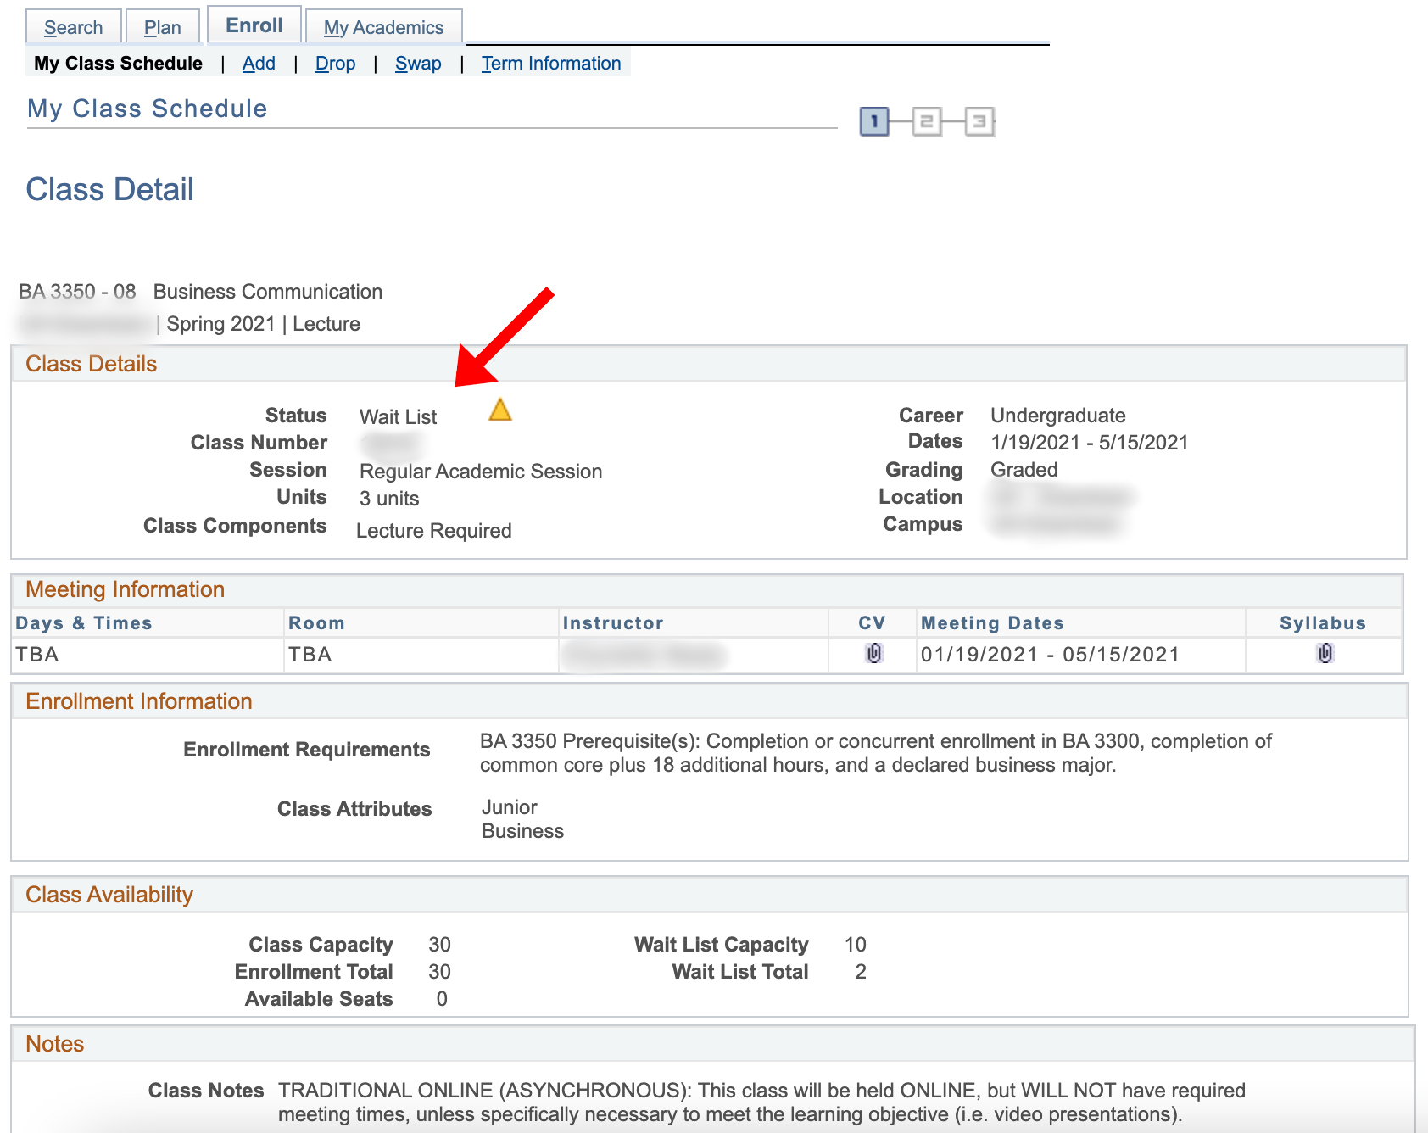Go to My Class Schedule subtab
The width and height of the screenshot is (1428, 1133).
(x=118, y=64)
